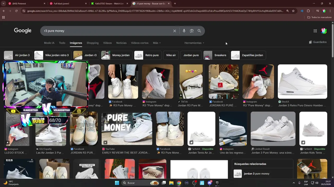This screenshot has width=334, height=187.
Task: Go to the Google homepage logo
Action: 23,31
